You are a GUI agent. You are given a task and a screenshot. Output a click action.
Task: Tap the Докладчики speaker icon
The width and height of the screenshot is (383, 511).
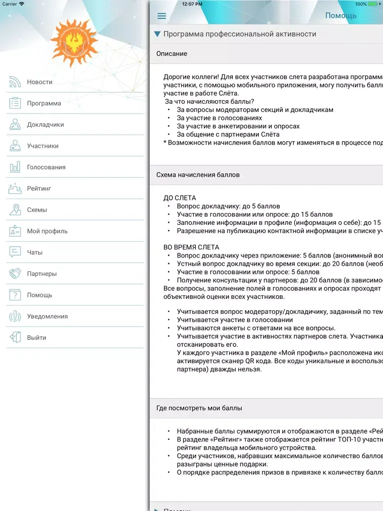[15, 125]
